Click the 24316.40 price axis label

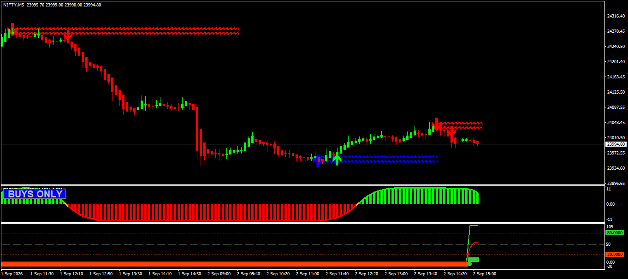(616, 16)
